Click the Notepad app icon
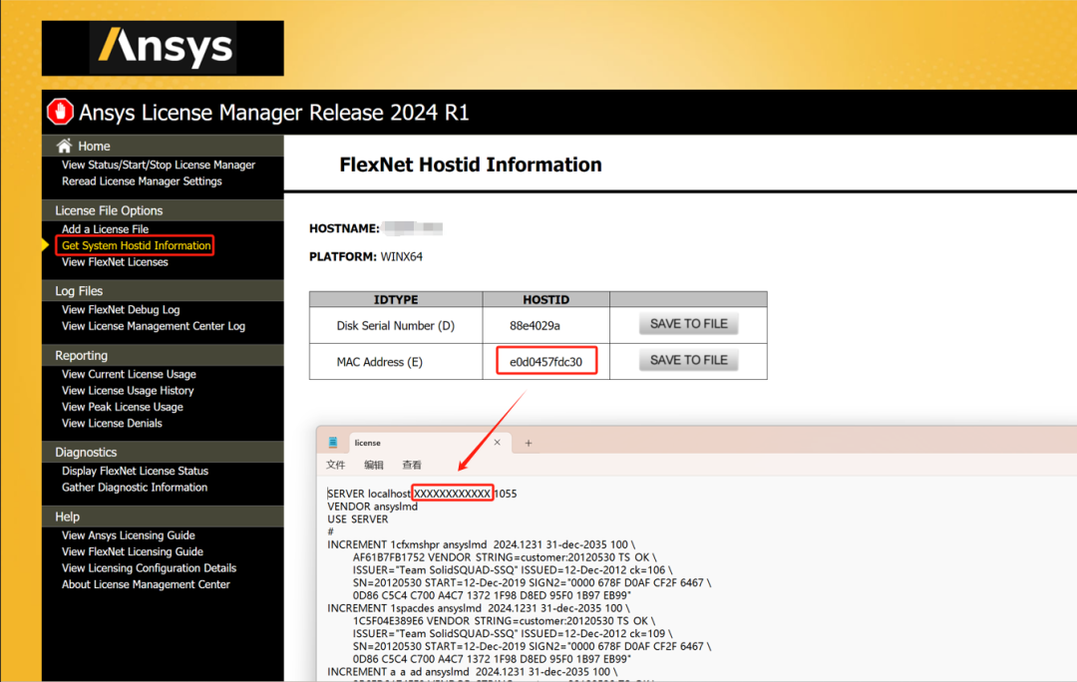1077x682 pixels. click(x=333, y=443)
